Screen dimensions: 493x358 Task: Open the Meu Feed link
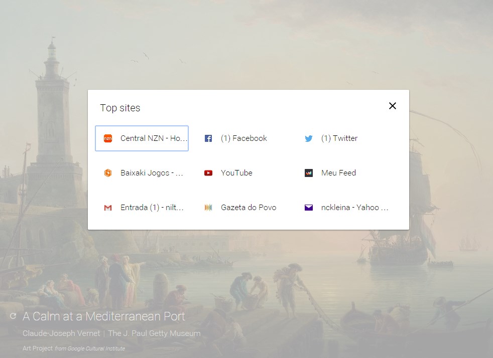pos(343,173)
